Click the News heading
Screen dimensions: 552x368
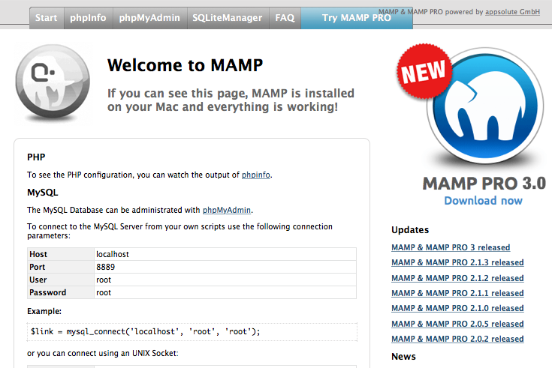pos(403,357)
